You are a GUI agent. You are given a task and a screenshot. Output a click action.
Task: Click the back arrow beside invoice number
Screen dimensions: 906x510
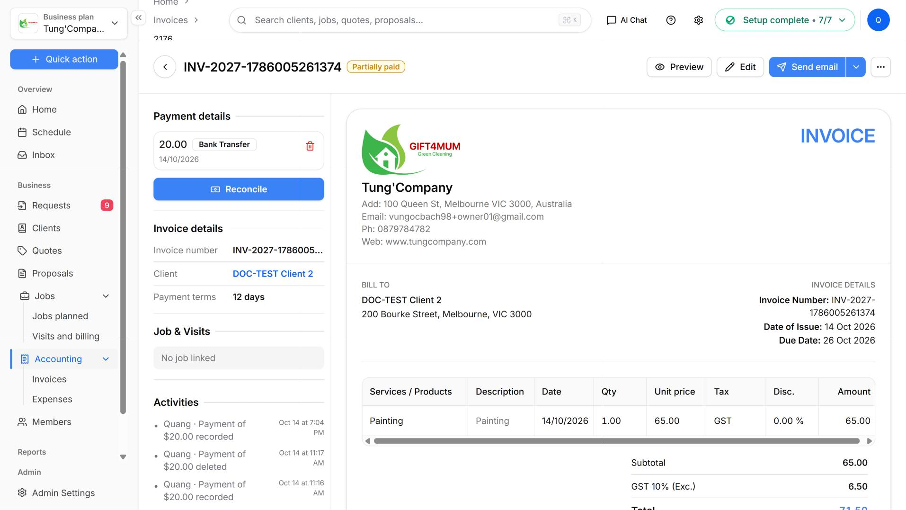click(x=165, y=67)
